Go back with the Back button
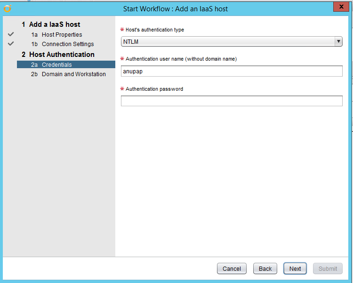Viewport: 353px width, 283px height. 265,268
